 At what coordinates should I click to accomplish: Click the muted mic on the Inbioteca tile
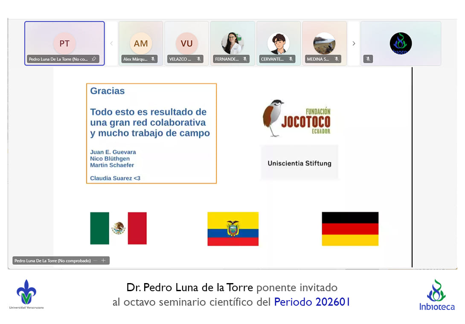[x=368, y=59]
